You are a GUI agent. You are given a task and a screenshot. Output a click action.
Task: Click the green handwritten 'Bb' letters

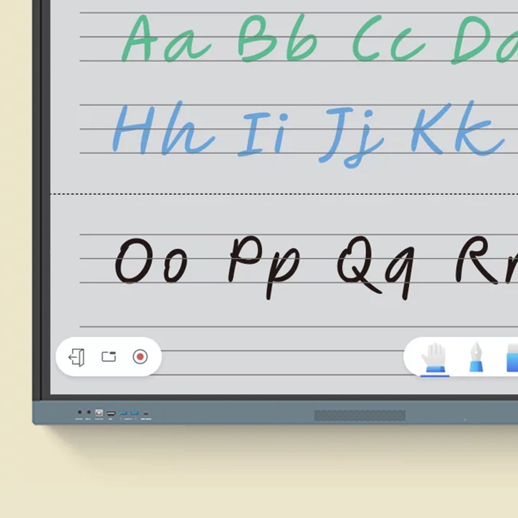277,39
